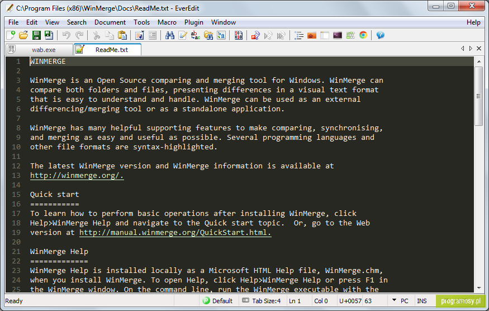This screenshot has height=311, width=489.
Task: Click the scrollbar up arrow
Action: (x=479, y=62)
